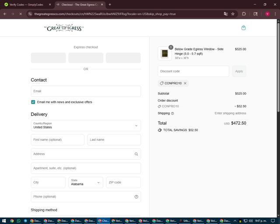This screenshot has height=224, width=280.
Task: Open the network icon in the tray
Action: click(245, 221)
